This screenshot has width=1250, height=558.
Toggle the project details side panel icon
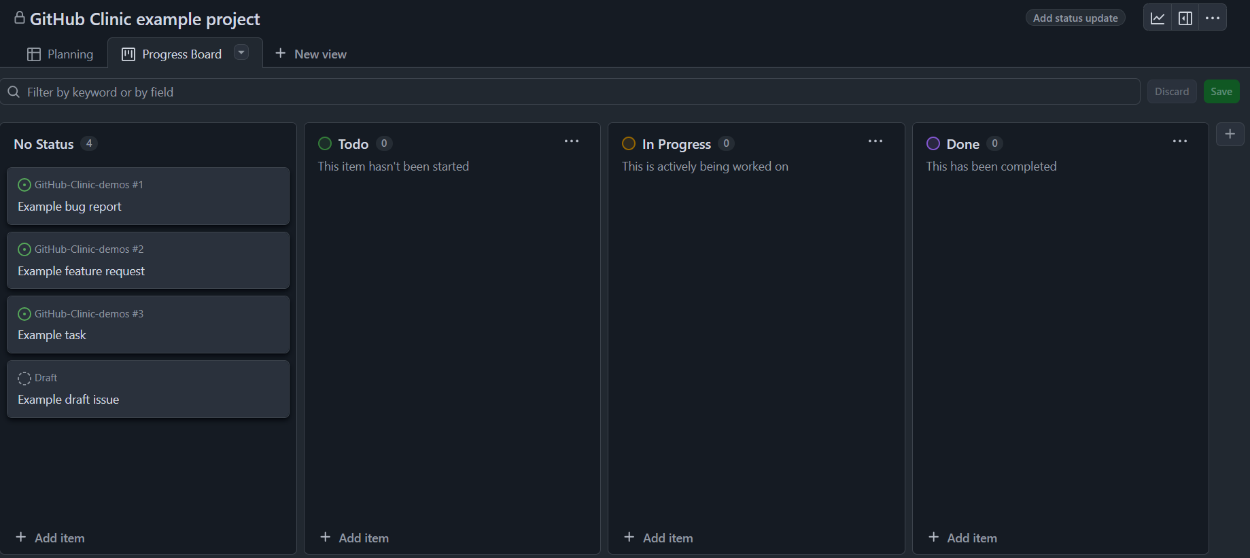(1185, 18)
